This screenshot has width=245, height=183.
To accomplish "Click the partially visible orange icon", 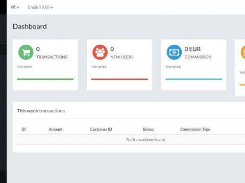I will click(x=243, y=52).
